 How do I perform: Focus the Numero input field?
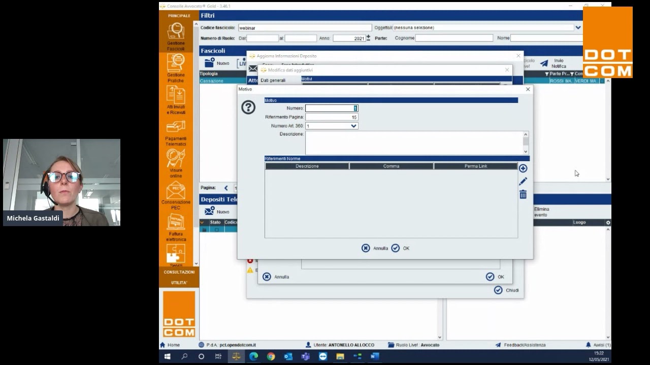[332, 108]
